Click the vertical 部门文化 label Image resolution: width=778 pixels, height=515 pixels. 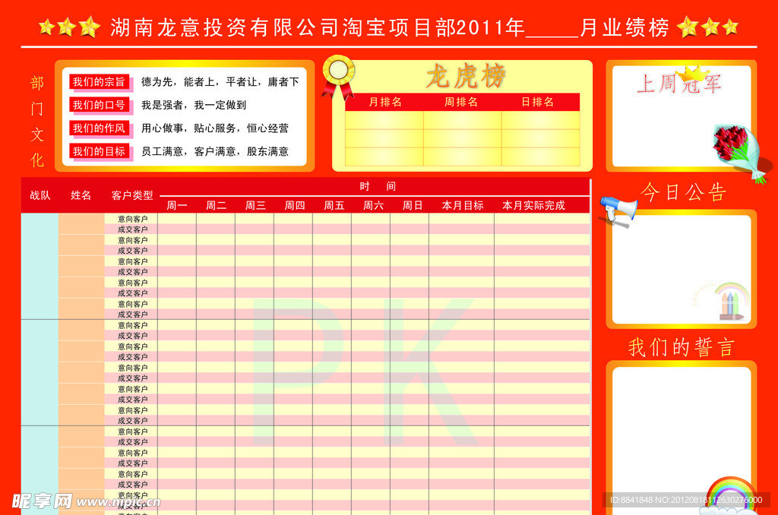[x=36, y=122]
